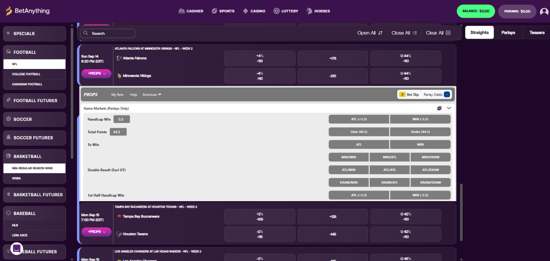Expand the Football Futures category
The image size is (550, 261).
pyautogui.click(x=34, y=101)
